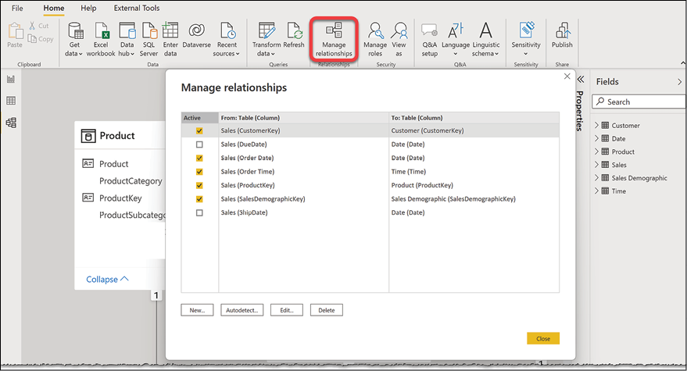Click the search magnifier icon in Fields pane
The width and height of the screenshot is (687, 371).
coord(600,102)
